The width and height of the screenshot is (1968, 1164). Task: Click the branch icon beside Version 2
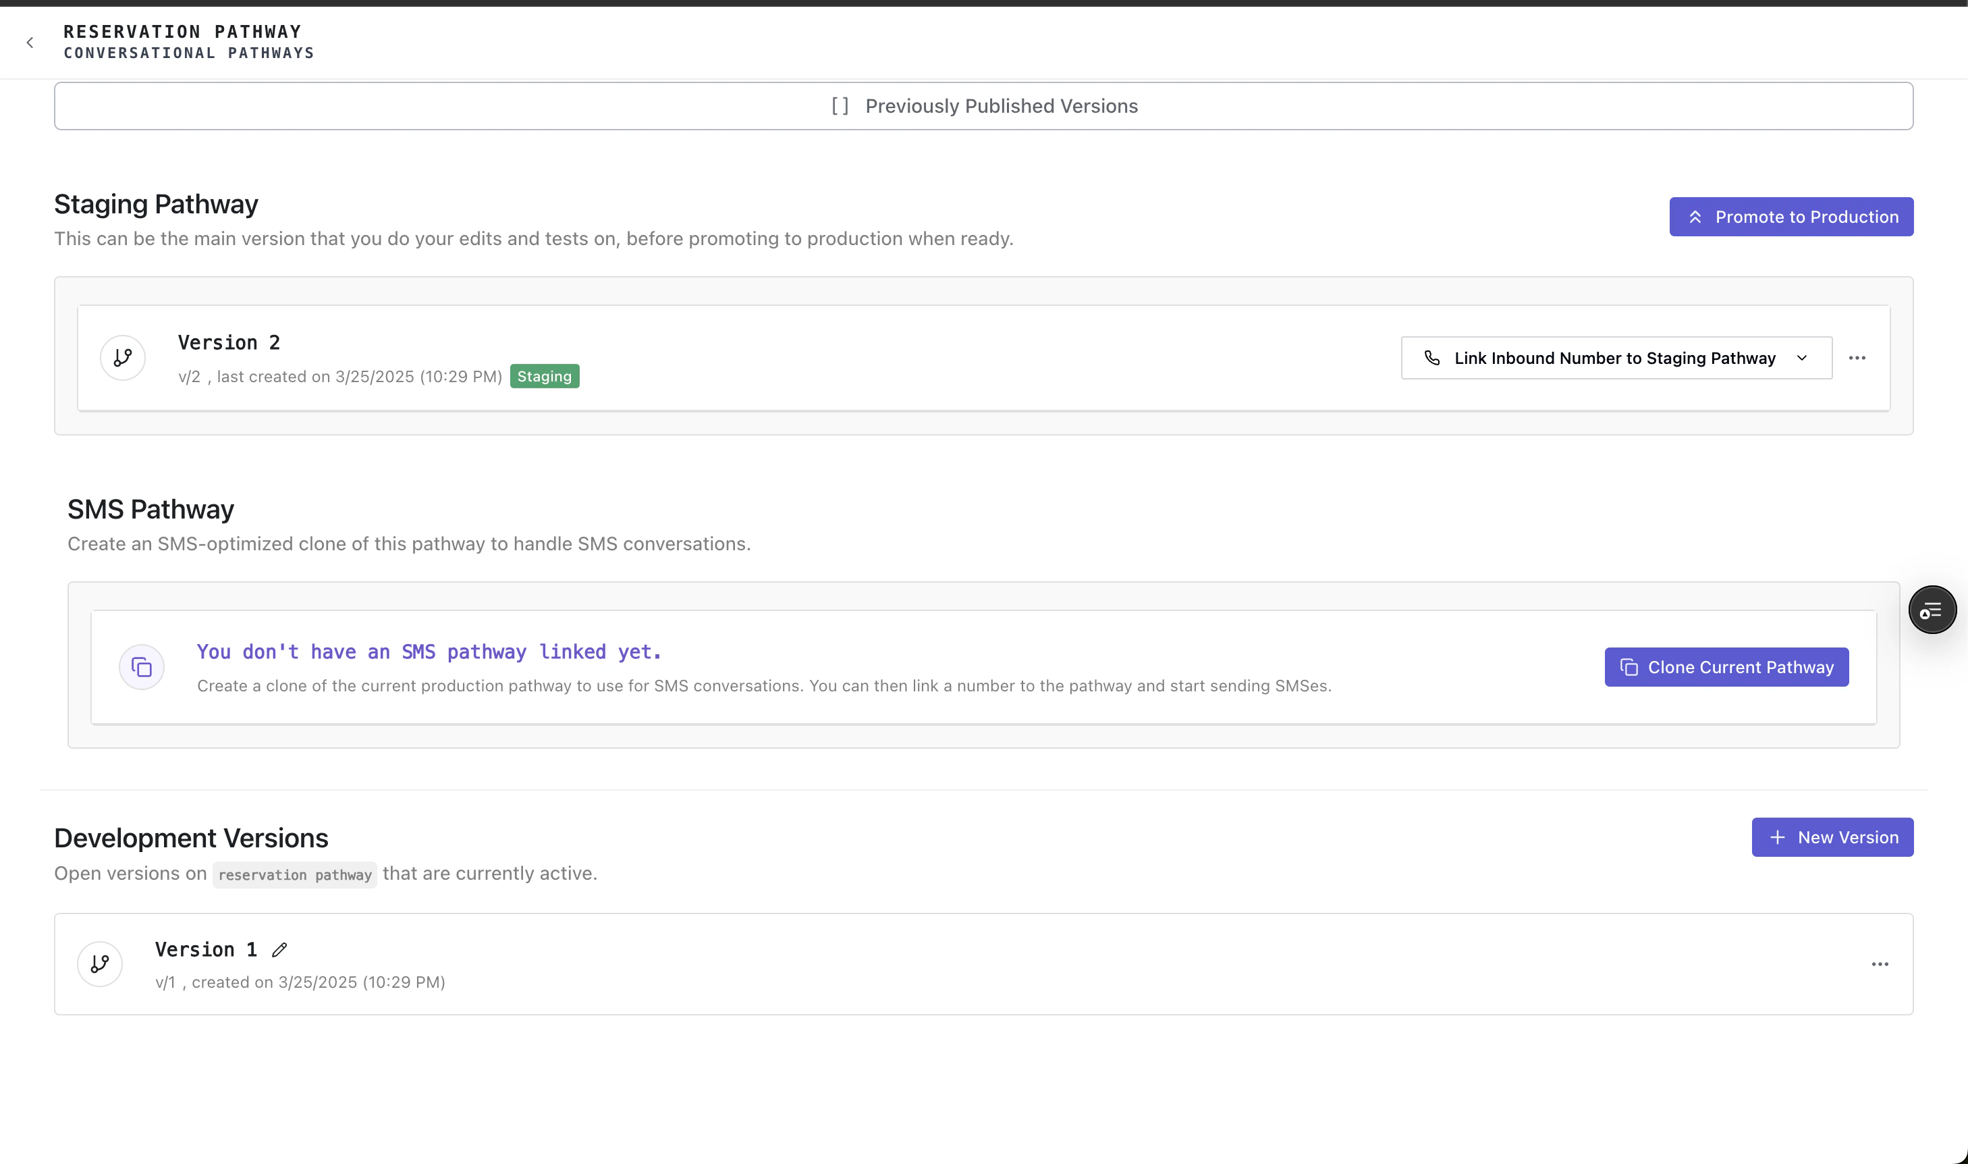pyautogui.click(x=122, y=358)
